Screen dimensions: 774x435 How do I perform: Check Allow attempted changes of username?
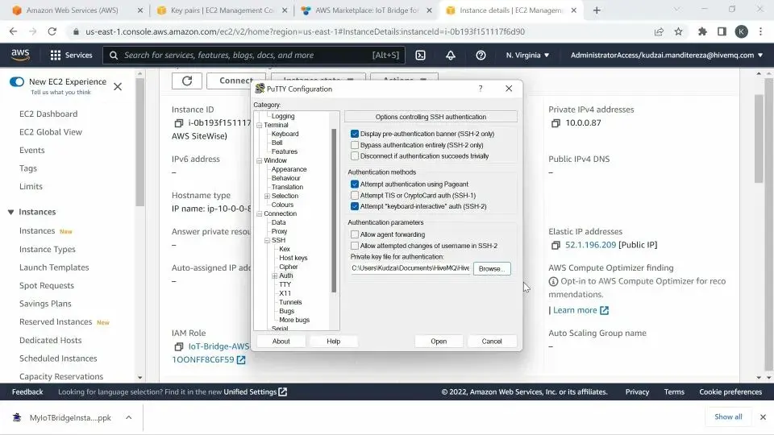355,246
